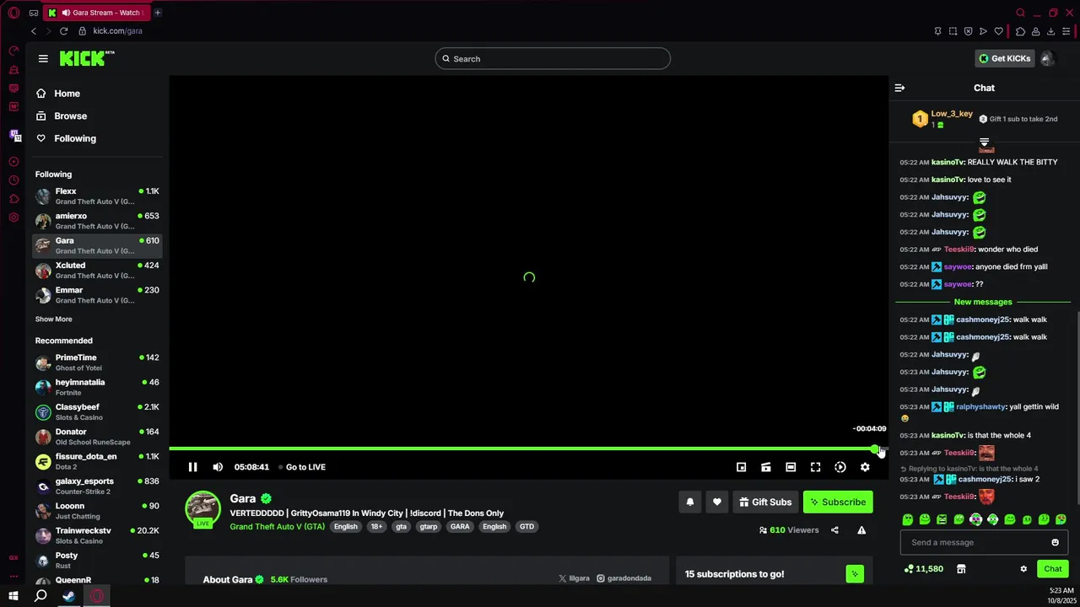Screen dimensions: 1080x607
Task: Subscribe to Gara's channel
Action: [838, 502]
